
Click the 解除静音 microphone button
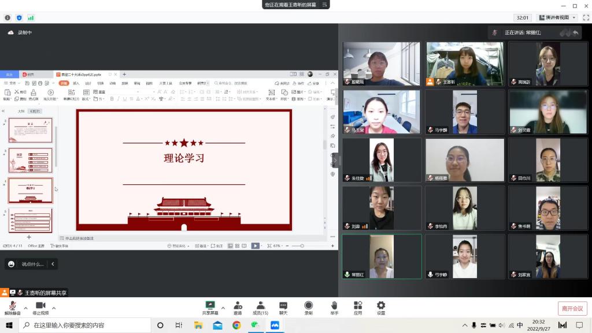(12, 308)
